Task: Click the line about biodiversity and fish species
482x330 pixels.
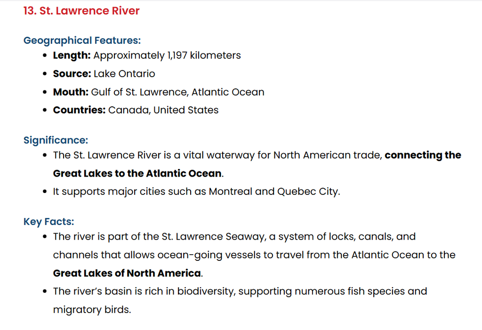Action: click(x=240, y=291)
